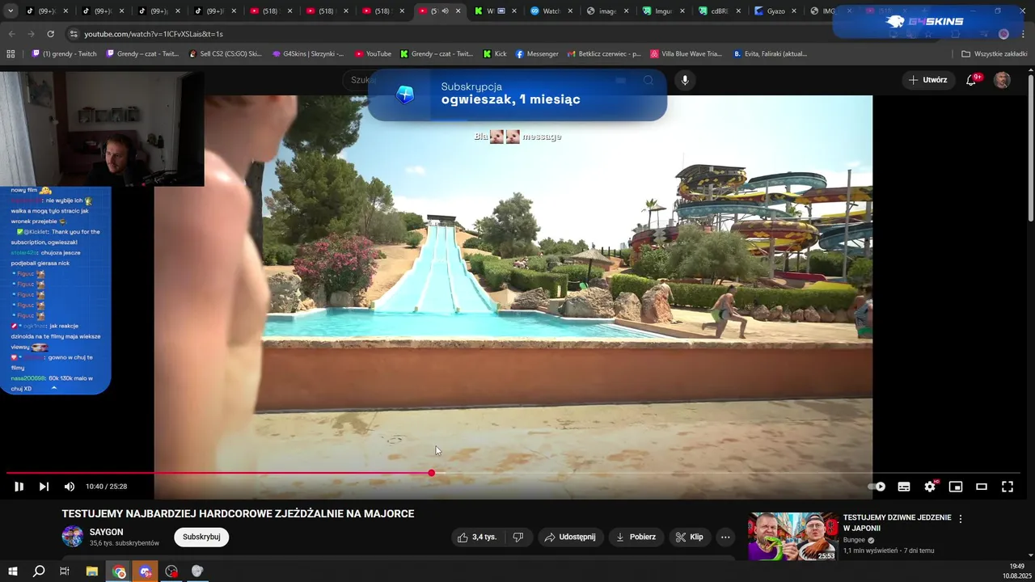Click the youtube.com address bar URL
Viewport: 1035px width, 582px height.
click(x=154, y=34)
